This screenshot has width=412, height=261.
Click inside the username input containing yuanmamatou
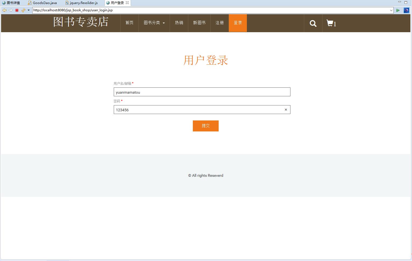202,92
